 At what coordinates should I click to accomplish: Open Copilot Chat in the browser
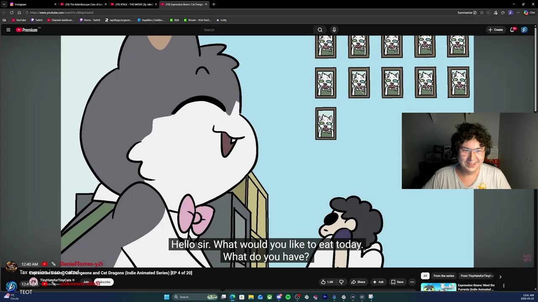coord(529,13)
